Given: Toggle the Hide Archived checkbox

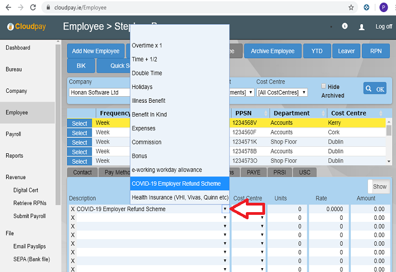Looking at the screenshot, I should pyautogui.click(x=324, y=86).
